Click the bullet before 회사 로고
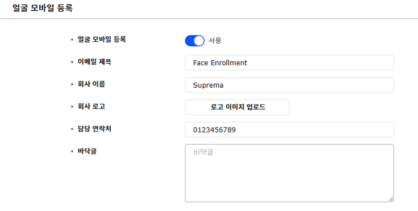The height and width of the screenshot is (211, 418). coord(72,107)
